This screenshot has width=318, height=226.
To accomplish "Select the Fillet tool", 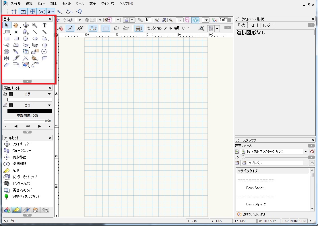I will pyautogui.click(x=44, y=58).
